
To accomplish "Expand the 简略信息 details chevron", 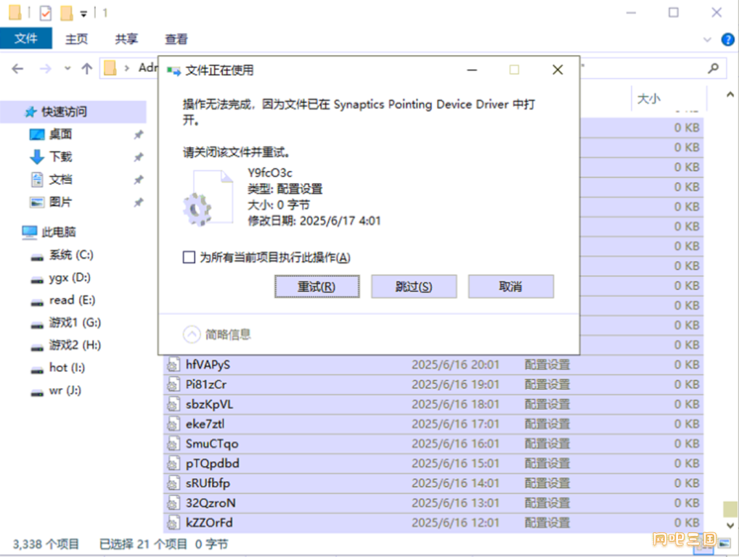I will pos(192,334).
